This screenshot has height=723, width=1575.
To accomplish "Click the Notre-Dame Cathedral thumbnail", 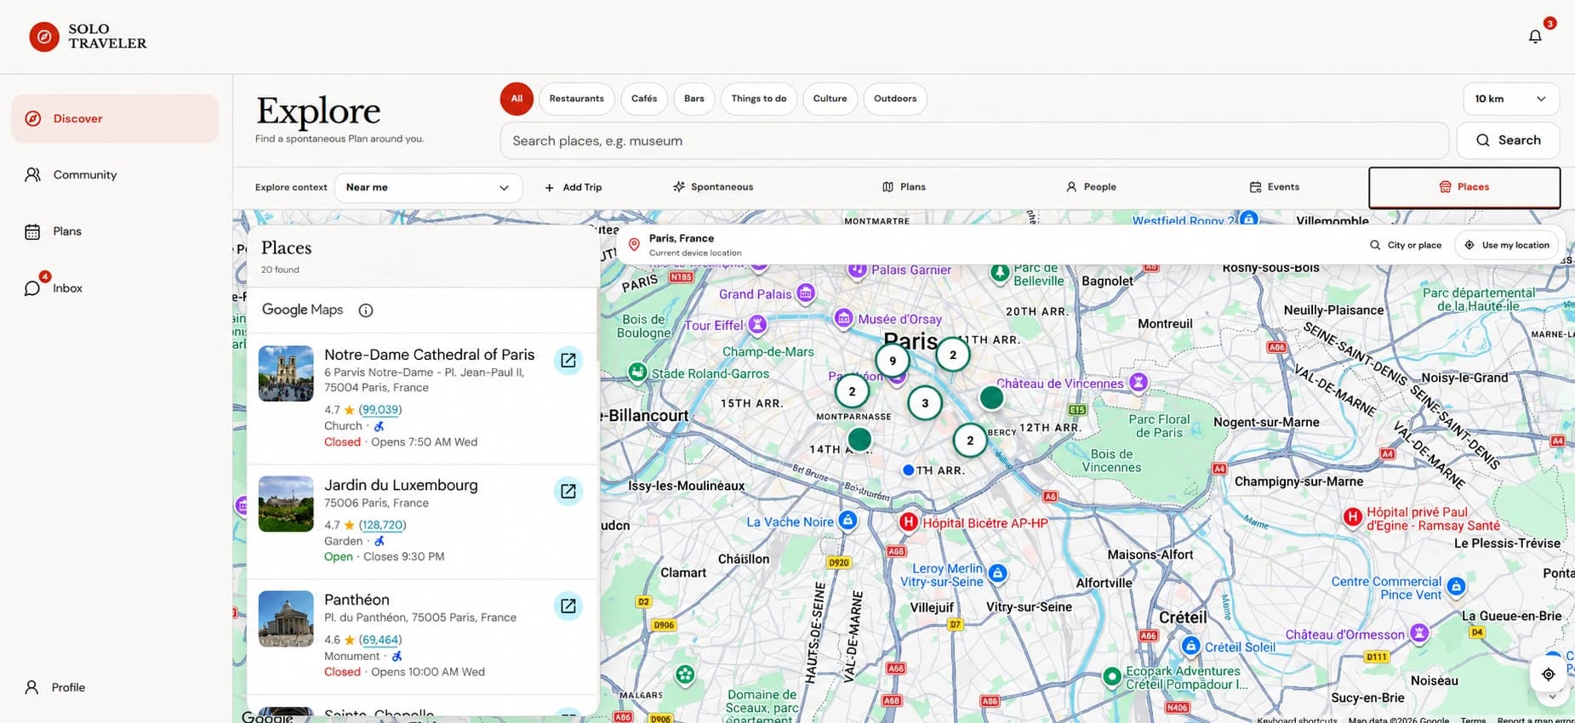I will pyautogui.click(x=286, y=373).
